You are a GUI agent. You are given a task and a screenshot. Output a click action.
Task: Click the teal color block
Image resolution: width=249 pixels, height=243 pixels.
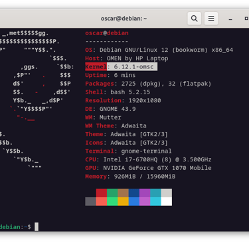tap(155, 193)
